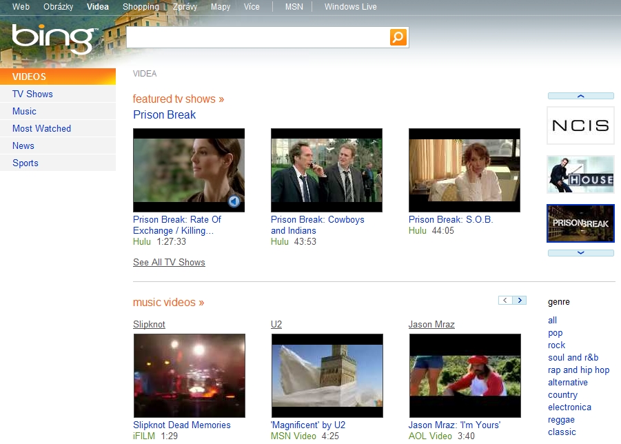Play Slipknot Dead Memories thumbnail
Viewport: 621px width, 444px height.
point(190,376)
